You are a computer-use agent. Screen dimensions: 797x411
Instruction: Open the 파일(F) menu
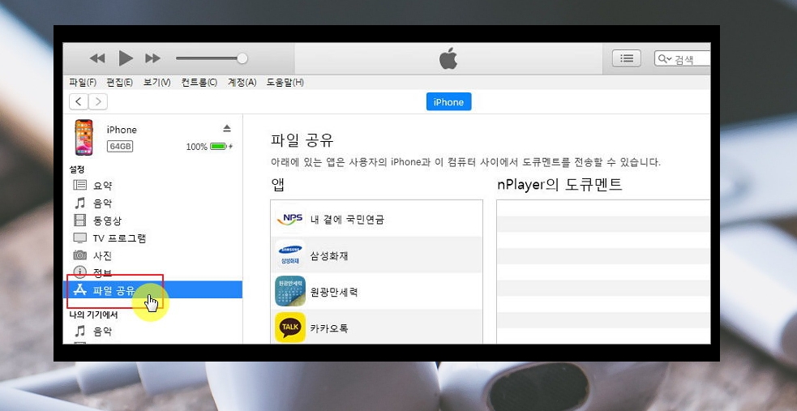point(83,83)
